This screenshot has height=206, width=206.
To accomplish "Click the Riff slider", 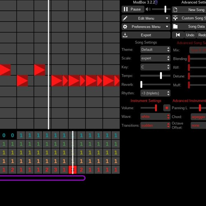I will [x=197, y=68].
